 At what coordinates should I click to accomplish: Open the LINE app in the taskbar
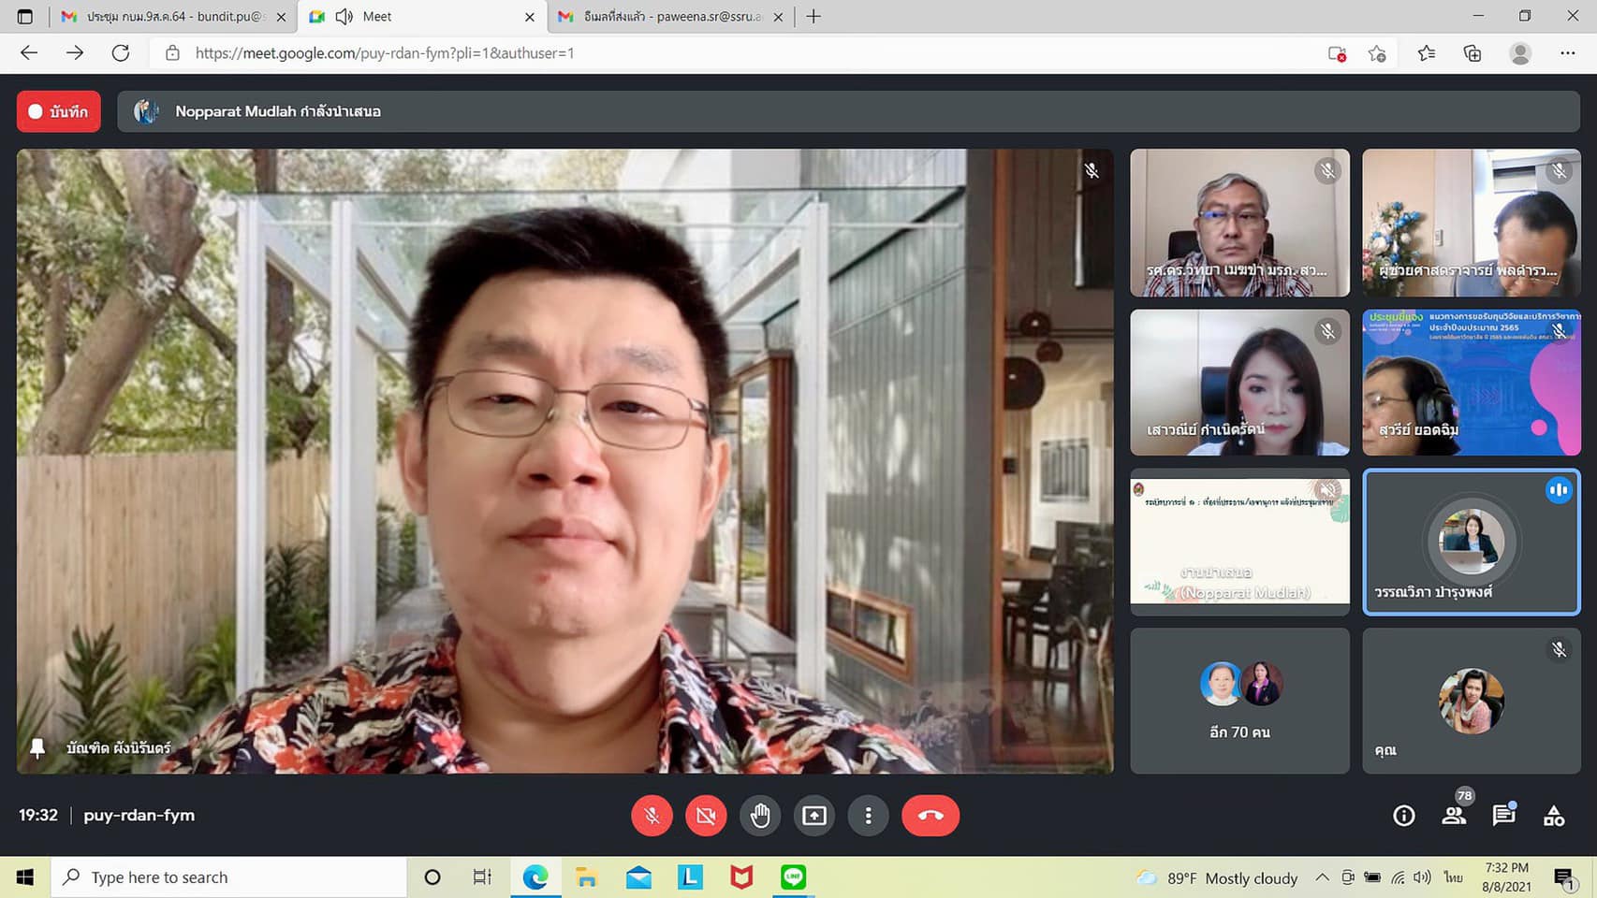[793, 877]
